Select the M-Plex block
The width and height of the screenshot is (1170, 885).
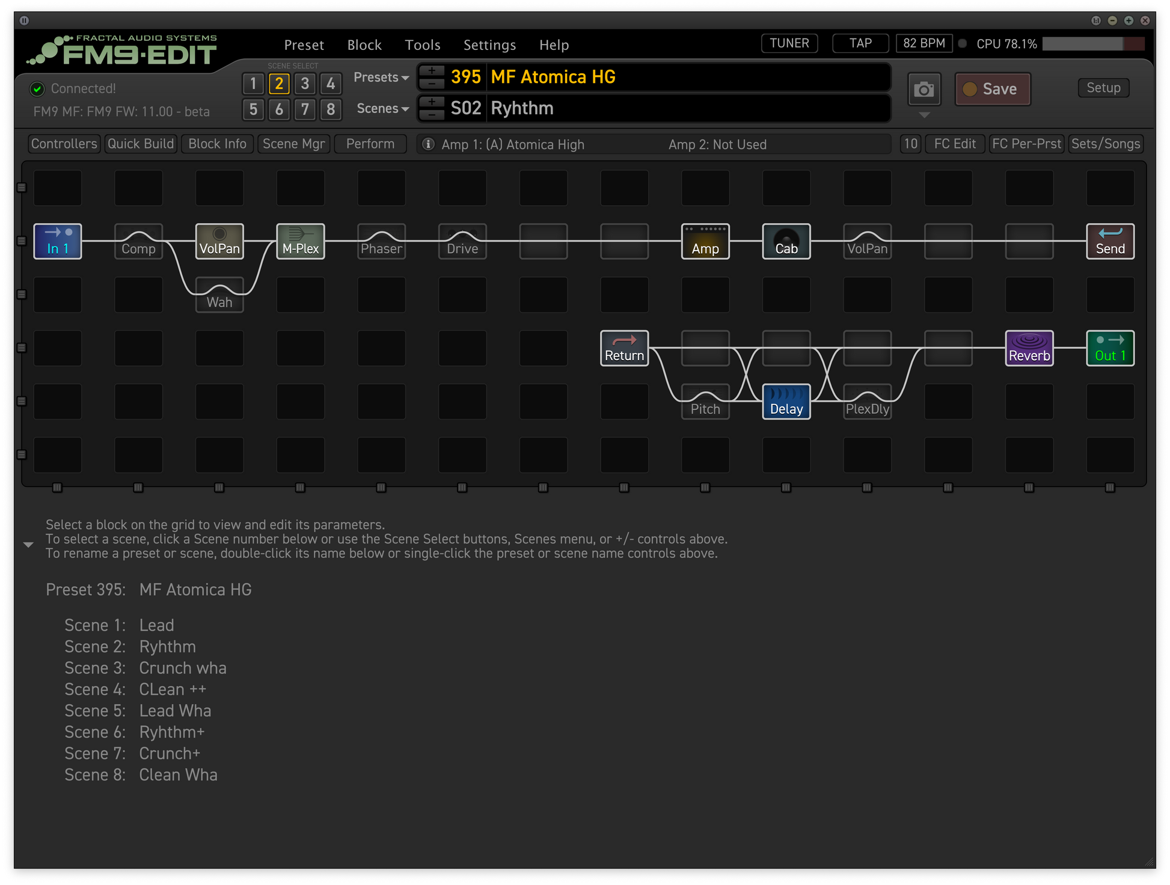(300, 242)
